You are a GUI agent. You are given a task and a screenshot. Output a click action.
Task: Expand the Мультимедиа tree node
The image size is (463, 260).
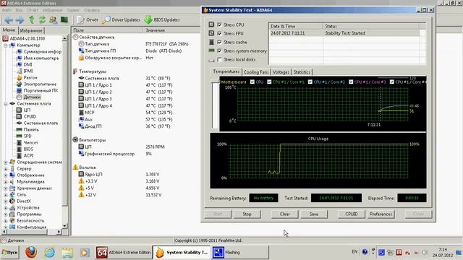click(6, 181)
